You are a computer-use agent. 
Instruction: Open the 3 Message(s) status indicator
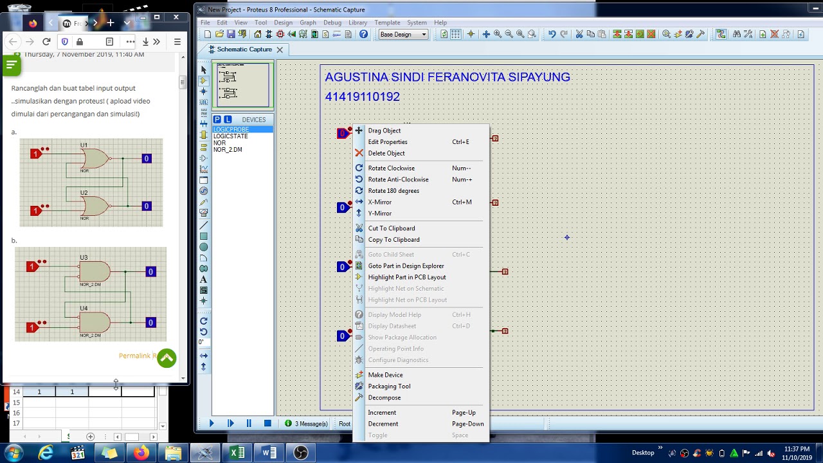click(x=307, y=424)
